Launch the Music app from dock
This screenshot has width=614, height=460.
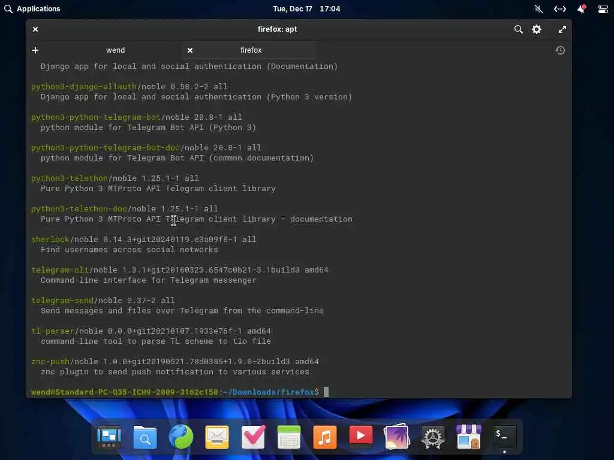[x=325, y=437]
